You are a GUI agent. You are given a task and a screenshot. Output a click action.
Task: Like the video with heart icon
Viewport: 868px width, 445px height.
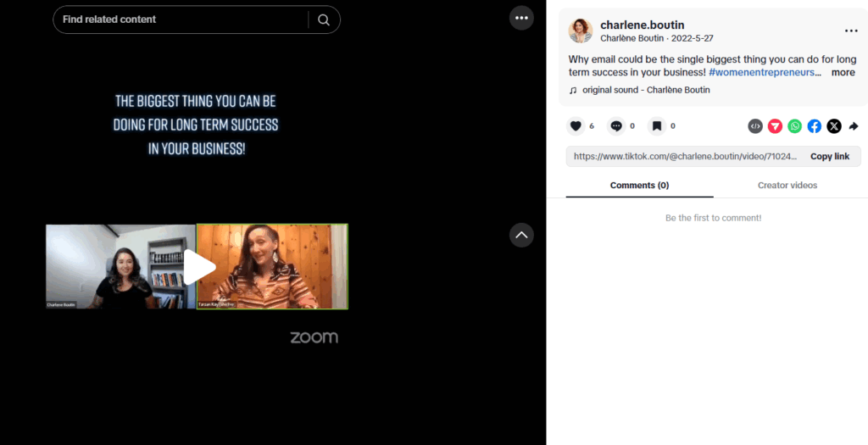point(576,126)
